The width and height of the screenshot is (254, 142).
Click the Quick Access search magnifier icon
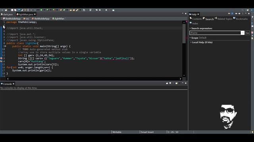242,10
